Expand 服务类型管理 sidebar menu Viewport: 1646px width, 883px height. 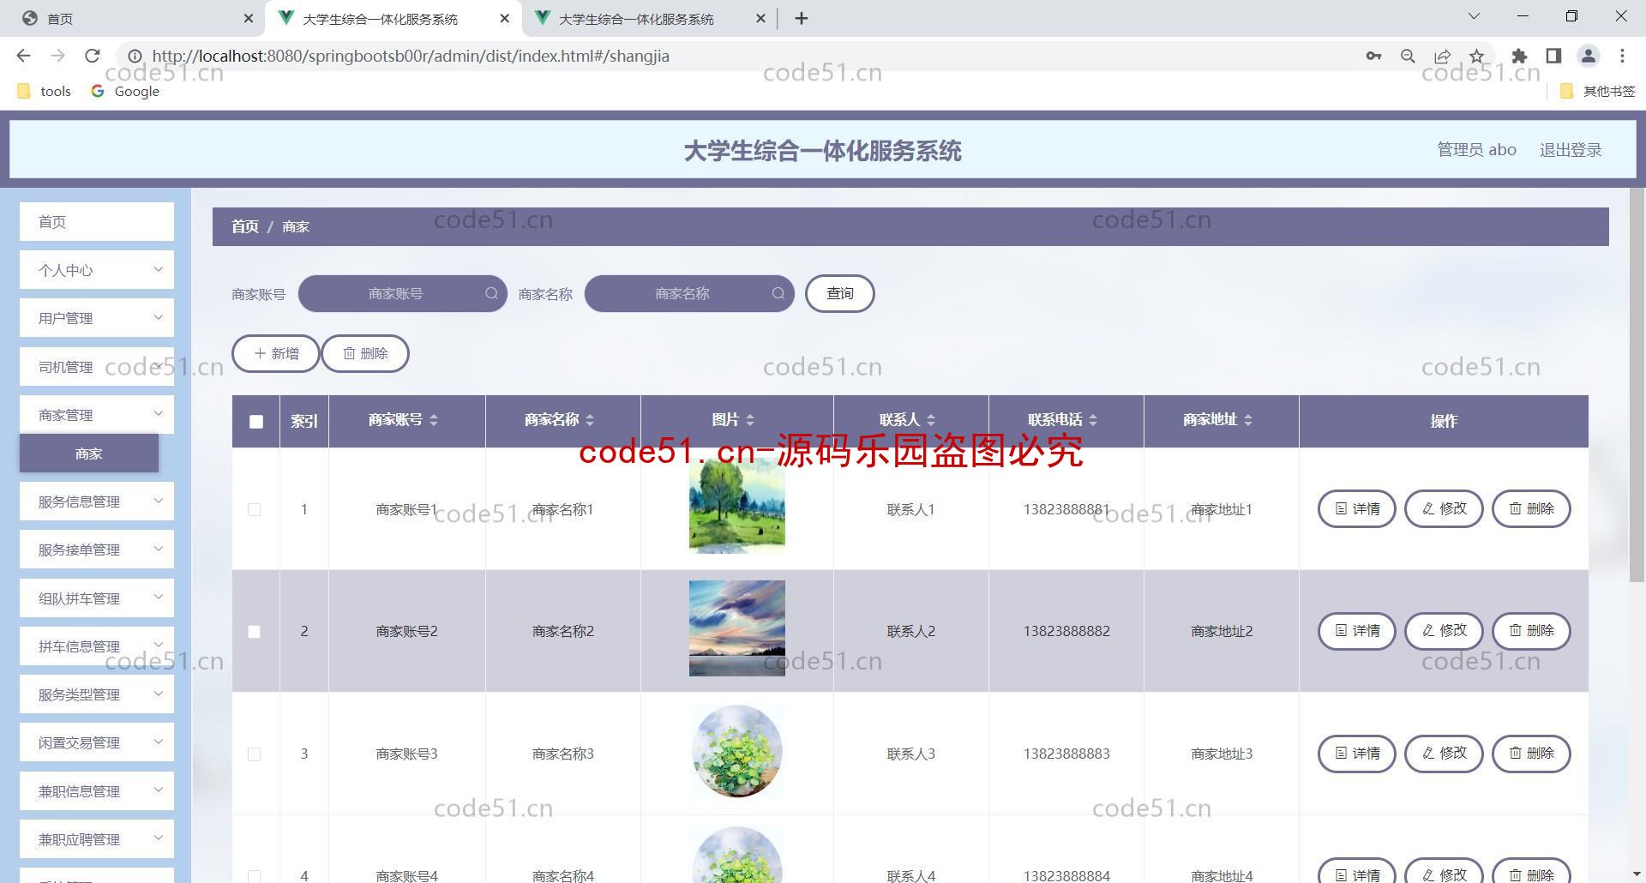(x=97, y=694)
